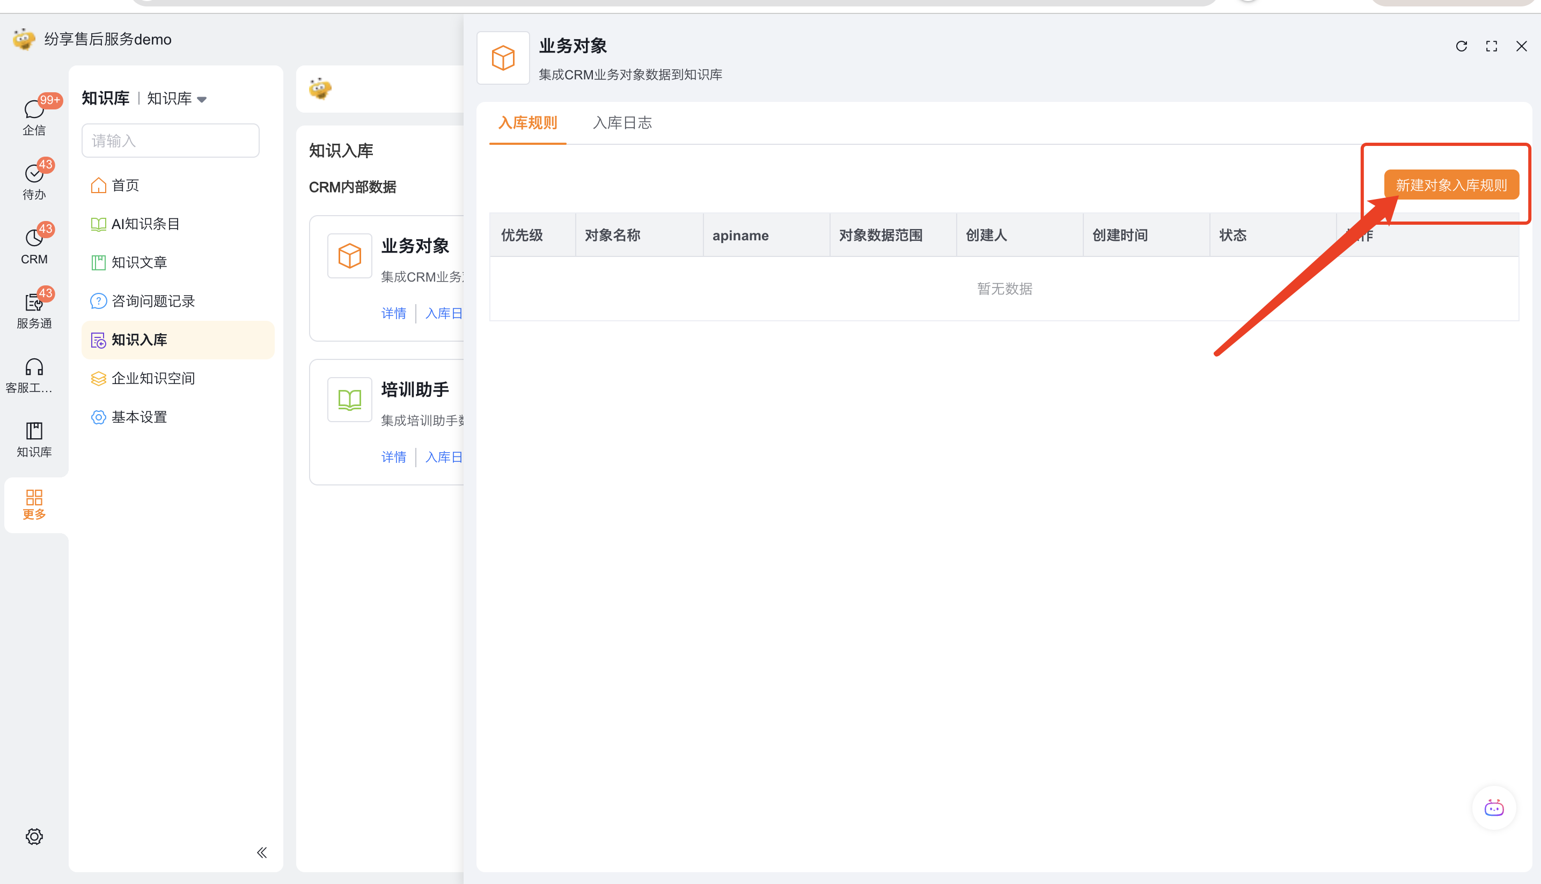Click the 暂无数据 empty table text

click(1004, 289)
